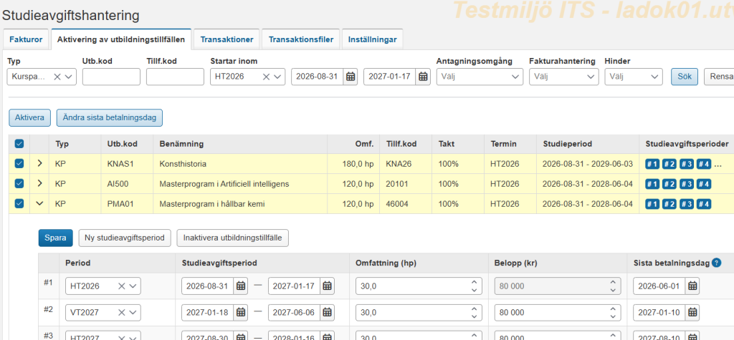This screenshot has width=734, height=340.
Task: Click badge #2 in Konsthistoria row
Action: pos(669,164)
